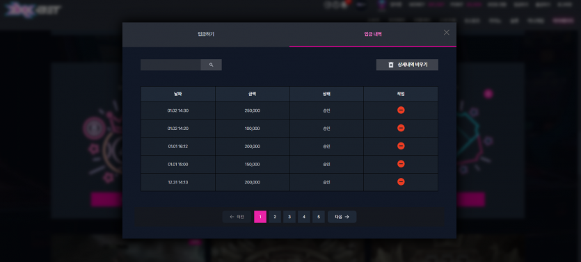Jump to page 3 in pagination
Viewport: 581px width, 262px height.
pos(289,217)
